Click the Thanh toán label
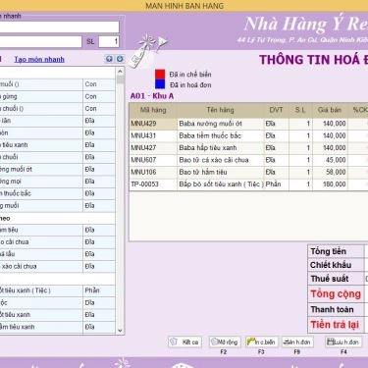 tap(332, 309)
